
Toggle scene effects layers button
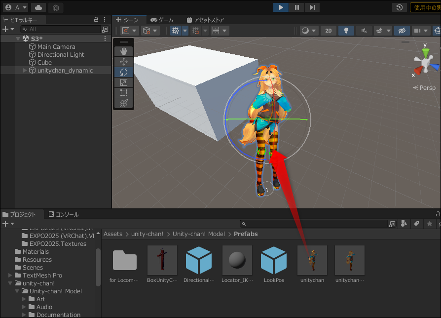pos(379,31)
